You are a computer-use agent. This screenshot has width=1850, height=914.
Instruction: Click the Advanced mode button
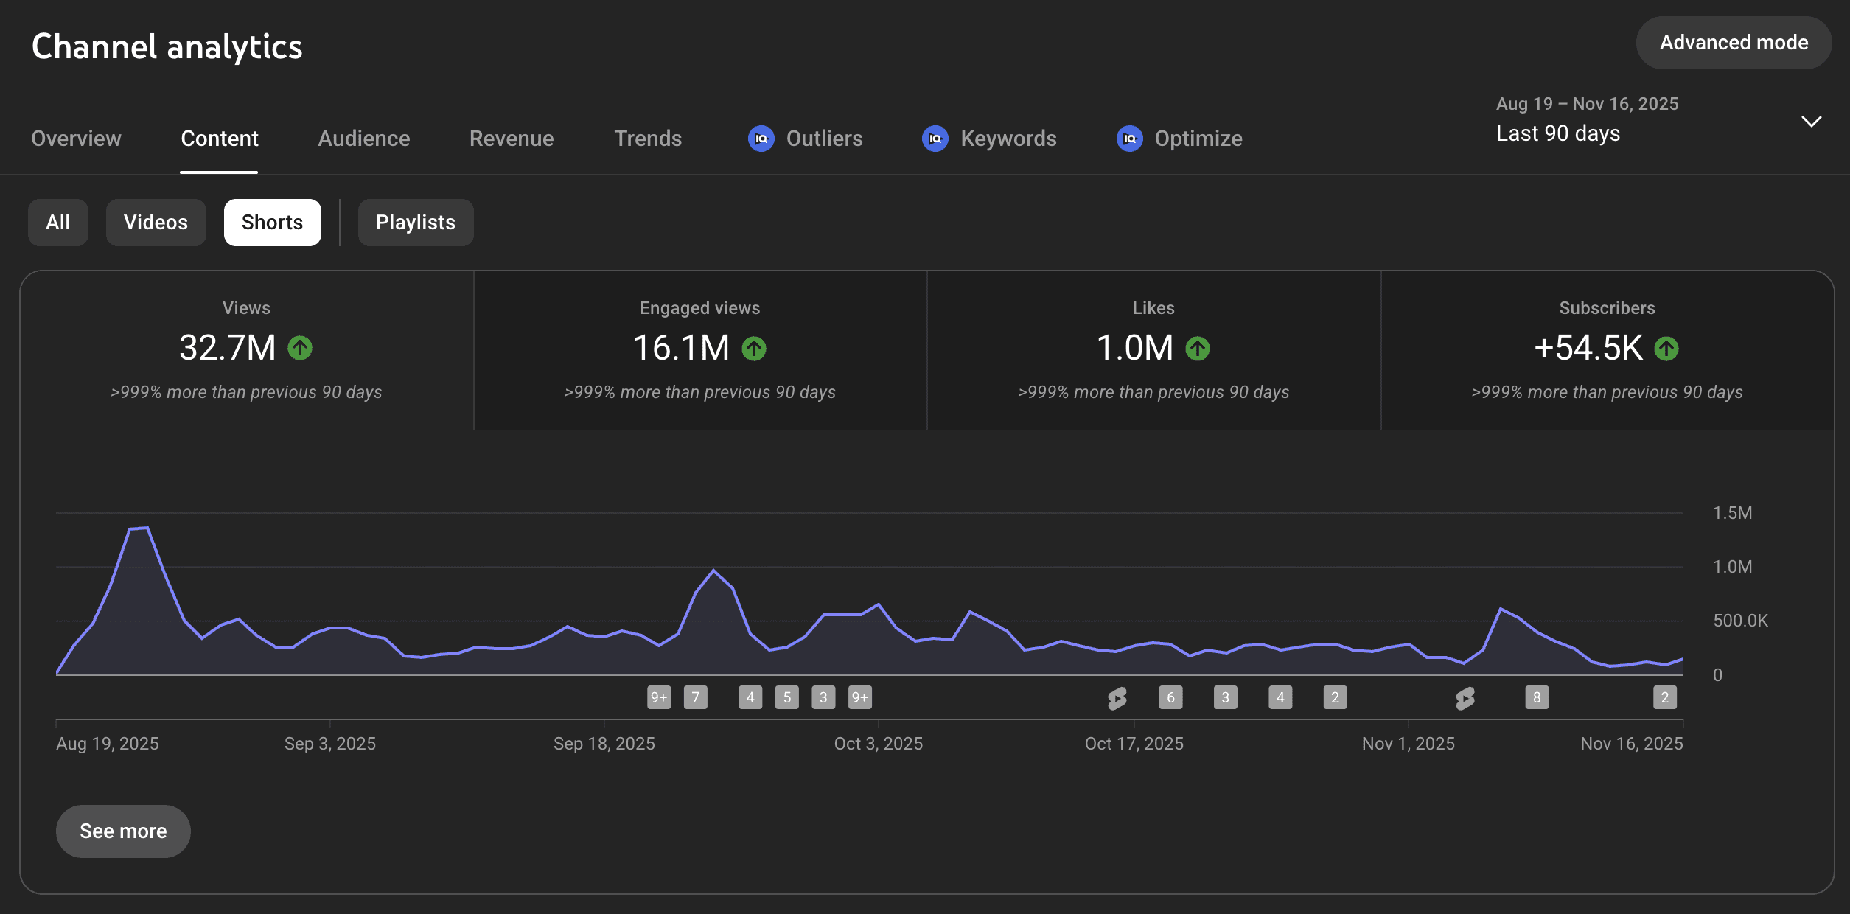click(x=1733, y=43)
